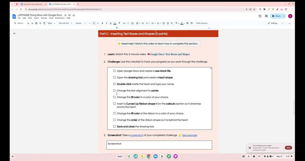Image resolution: width=305 pixels, height=161 pixels.
Task: Open the Insert menu
Action: (x=36, y=18)
